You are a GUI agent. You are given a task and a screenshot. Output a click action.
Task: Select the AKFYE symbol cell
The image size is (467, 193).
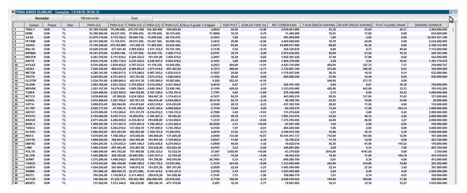pos(33,61)
